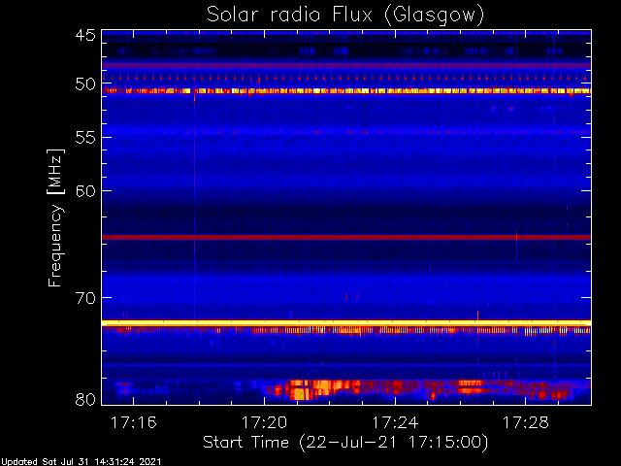
Task: Click the bright yellow band near 72 MHz
Action: point(346,323)
